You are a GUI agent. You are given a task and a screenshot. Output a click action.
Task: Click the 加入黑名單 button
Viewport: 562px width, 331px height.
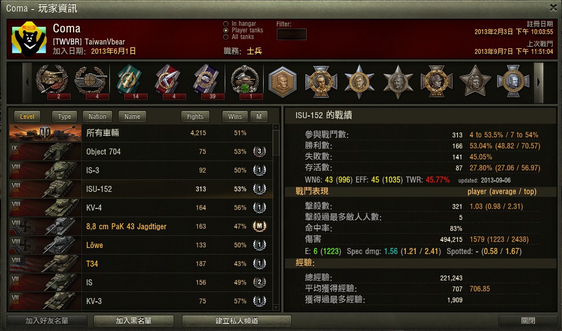[133, 321]
